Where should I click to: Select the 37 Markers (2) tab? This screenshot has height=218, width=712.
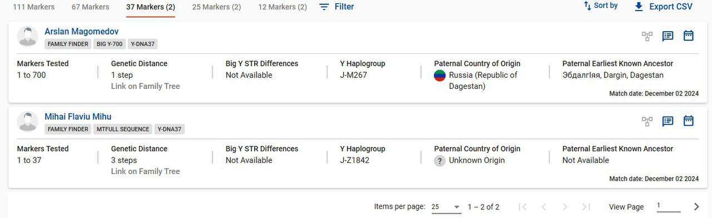pos(151,7)
